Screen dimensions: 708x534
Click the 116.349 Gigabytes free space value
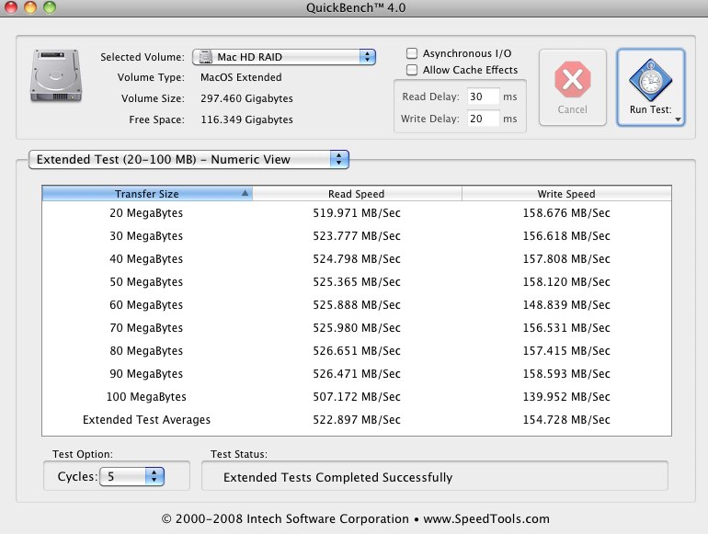tap(246, 119)
